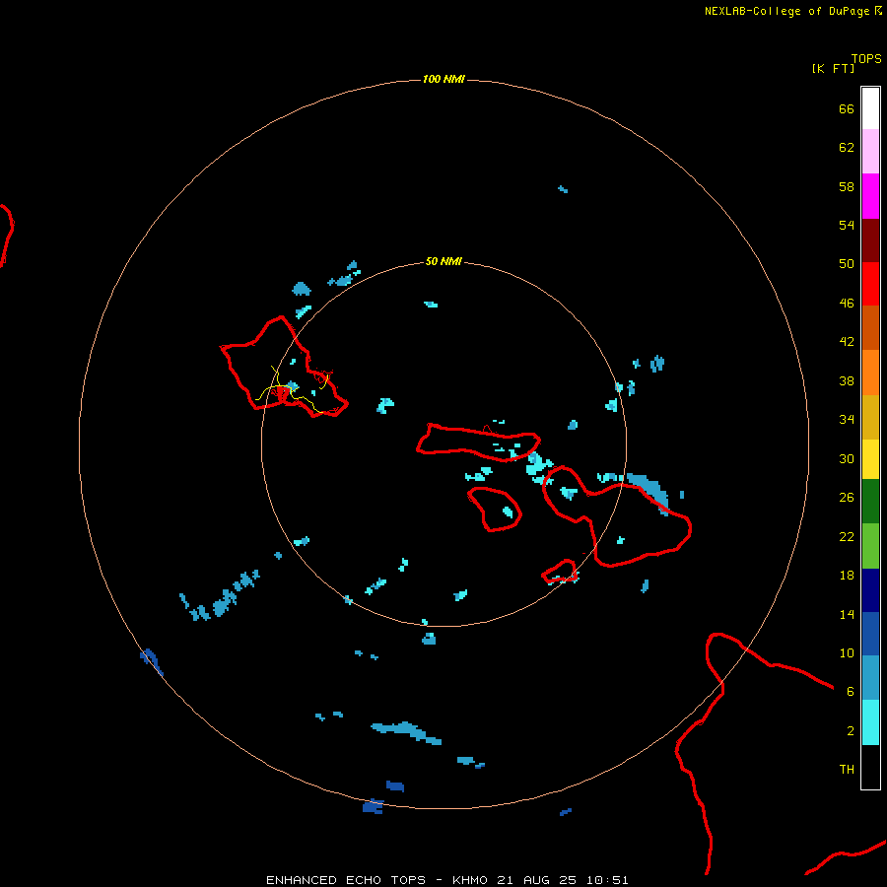Select the bright red 50 kft swatch

[x=870, y=284]
